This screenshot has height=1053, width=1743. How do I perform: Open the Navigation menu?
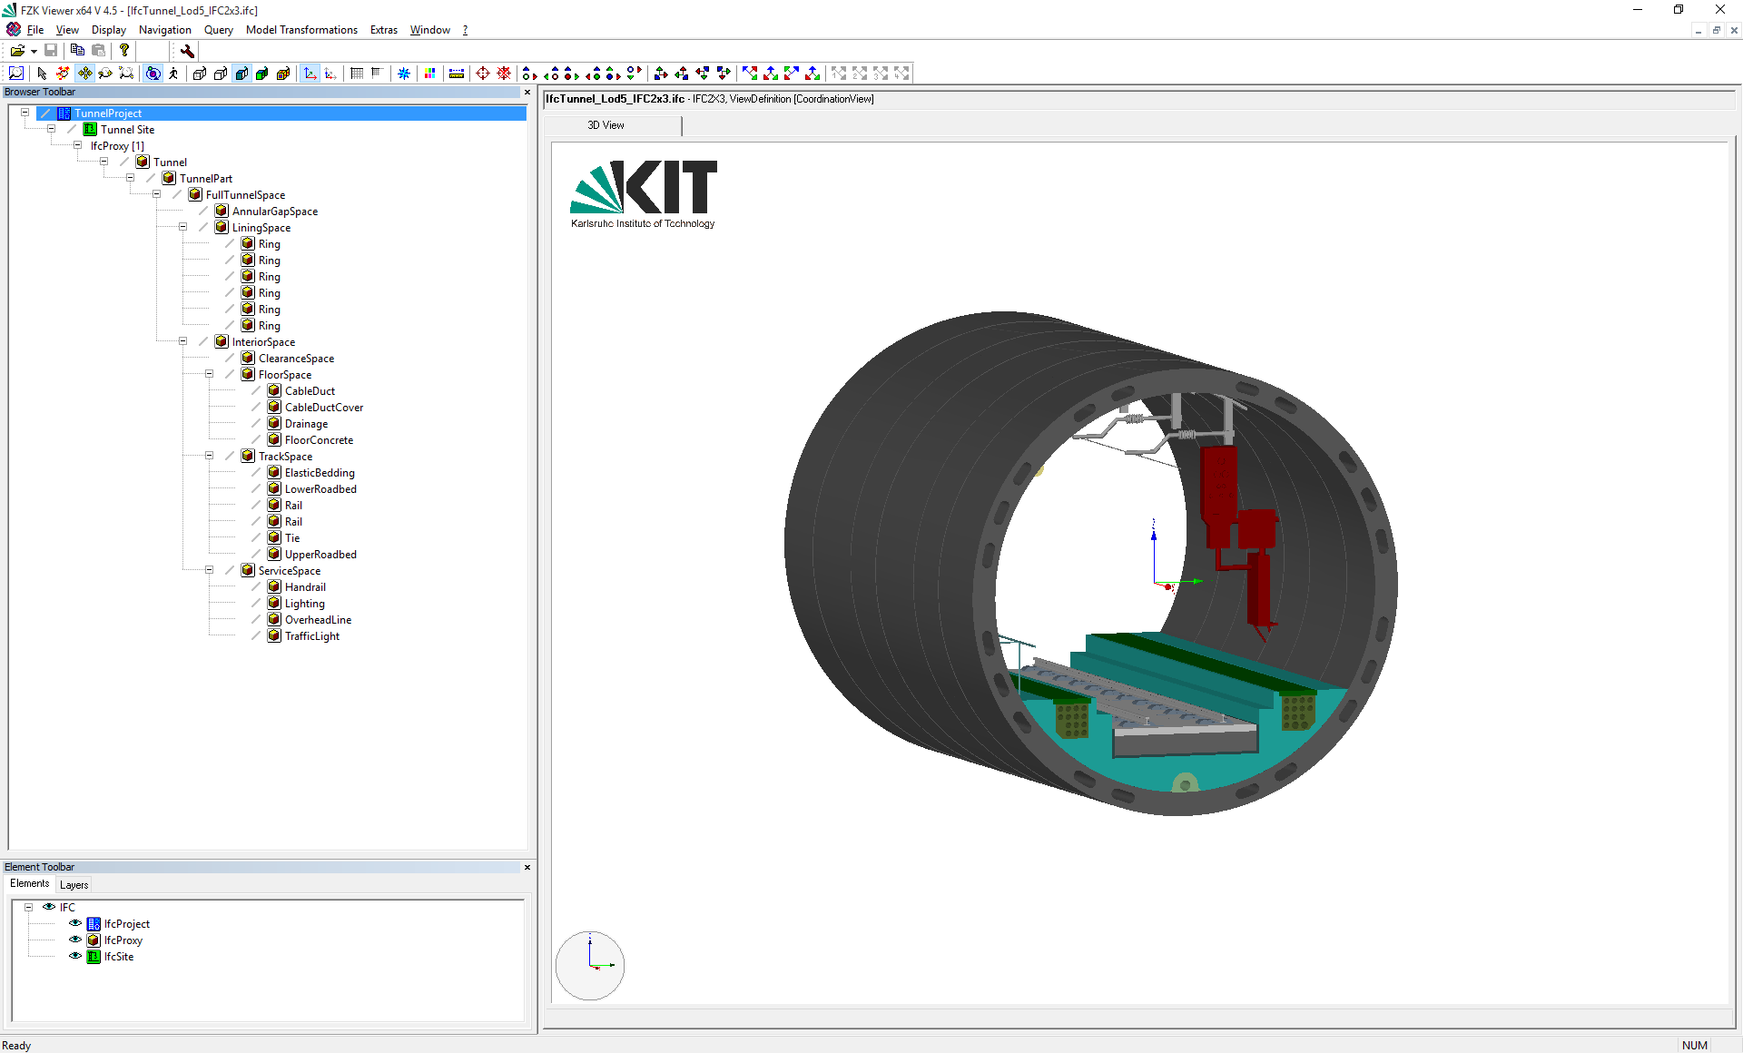point(165,30)
